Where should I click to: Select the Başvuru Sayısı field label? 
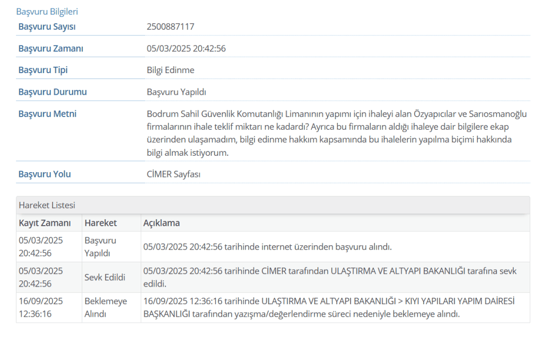pyautogui.click(x=47, y=26)
